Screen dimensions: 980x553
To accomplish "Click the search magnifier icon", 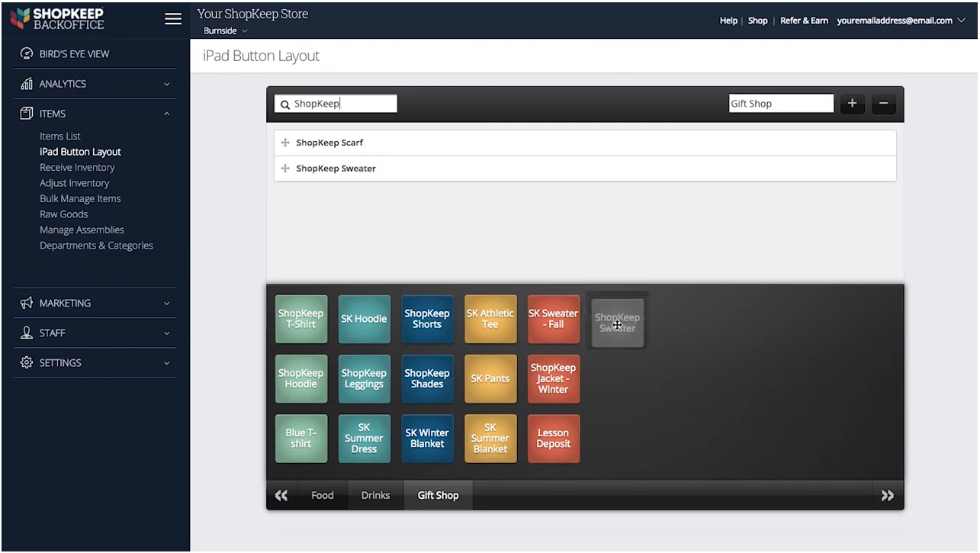I will tap(285, 104).
